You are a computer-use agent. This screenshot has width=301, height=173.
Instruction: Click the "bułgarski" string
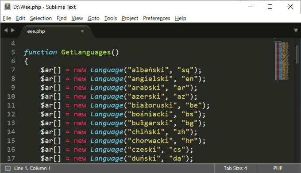150,123
